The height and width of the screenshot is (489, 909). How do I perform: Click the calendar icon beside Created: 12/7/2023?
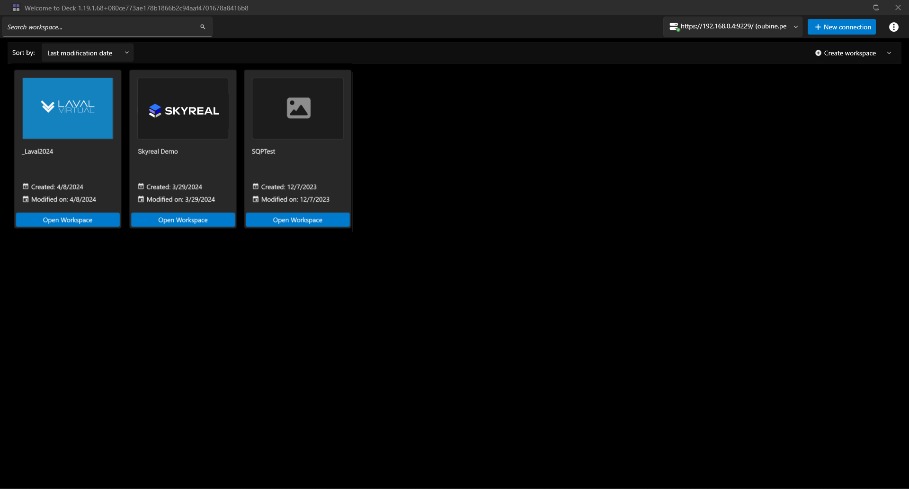[256, 187]
